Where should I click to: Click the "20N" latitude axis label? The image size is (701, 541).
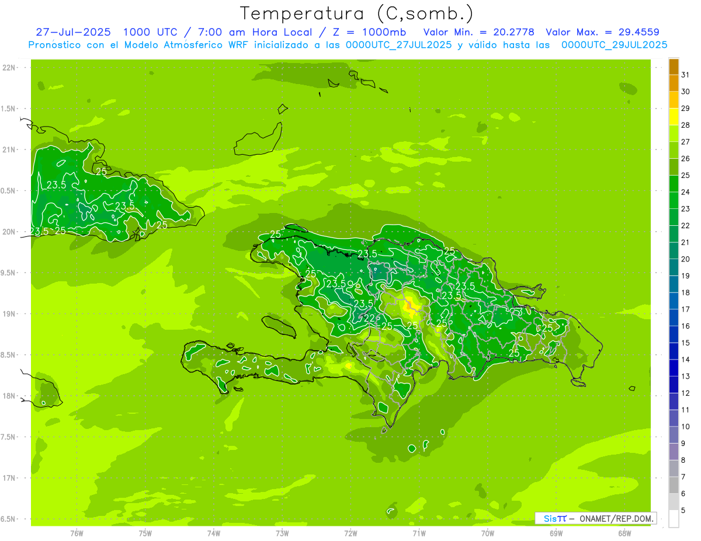tap(9, 232)
